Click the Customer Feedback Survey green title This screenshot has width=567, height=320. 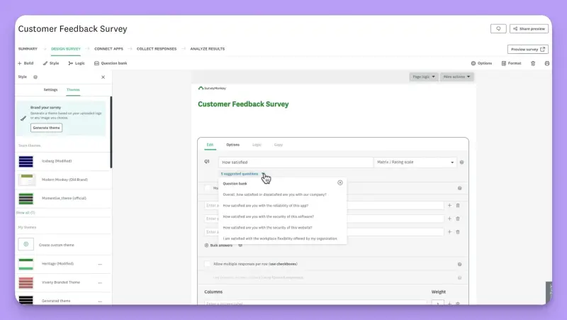tap(243, 104)
